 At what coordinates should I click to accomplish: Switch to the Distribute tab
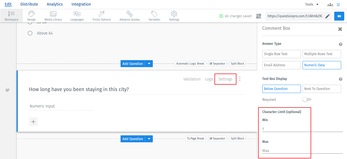29,4
